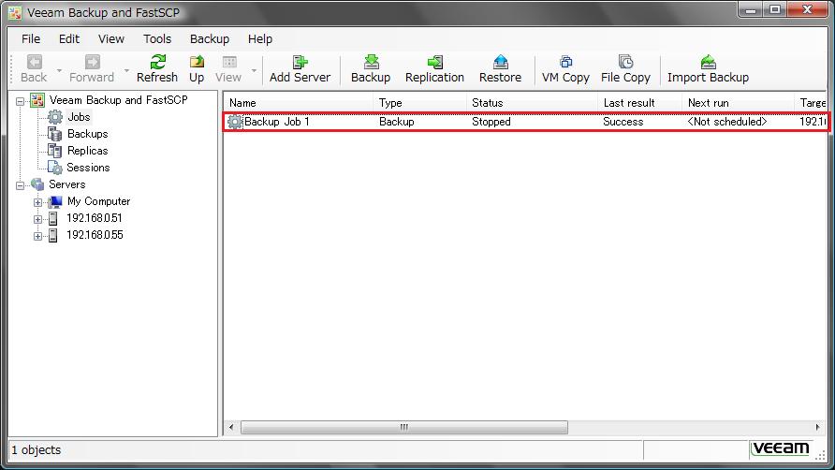Sort by the Next run column header
The image size is (835, 470).
(738, 103)
